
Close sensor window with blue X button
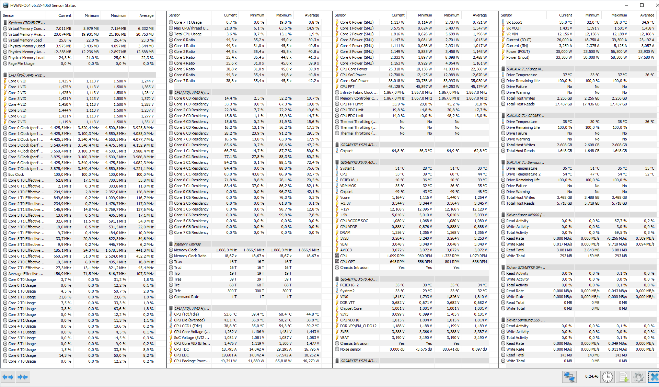[654, 377]
